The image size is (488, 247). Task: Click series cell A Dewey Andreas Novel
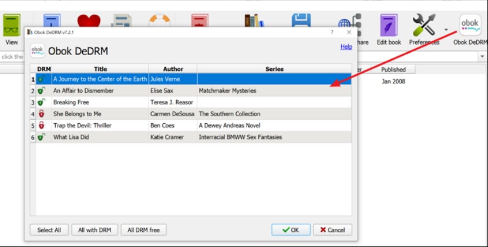274,126
